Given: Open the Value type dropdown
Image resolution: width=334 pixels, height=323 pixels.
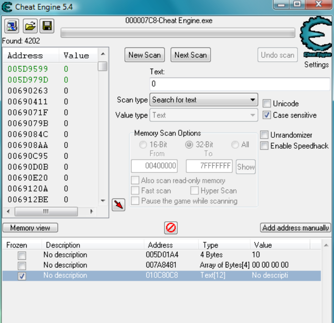Looking at the screenshot, I should (204, 115).
